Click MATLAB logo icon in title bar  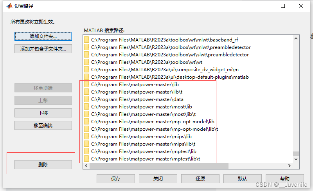[x=9, y=6]
